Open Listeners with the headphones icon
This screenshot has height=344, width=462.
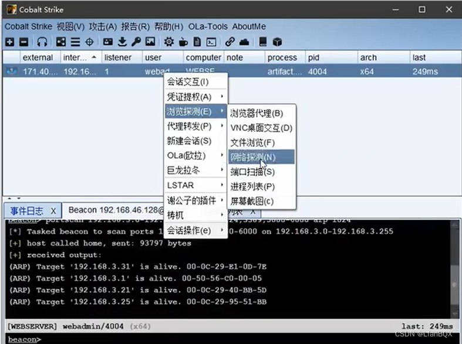tap(42, 42)
